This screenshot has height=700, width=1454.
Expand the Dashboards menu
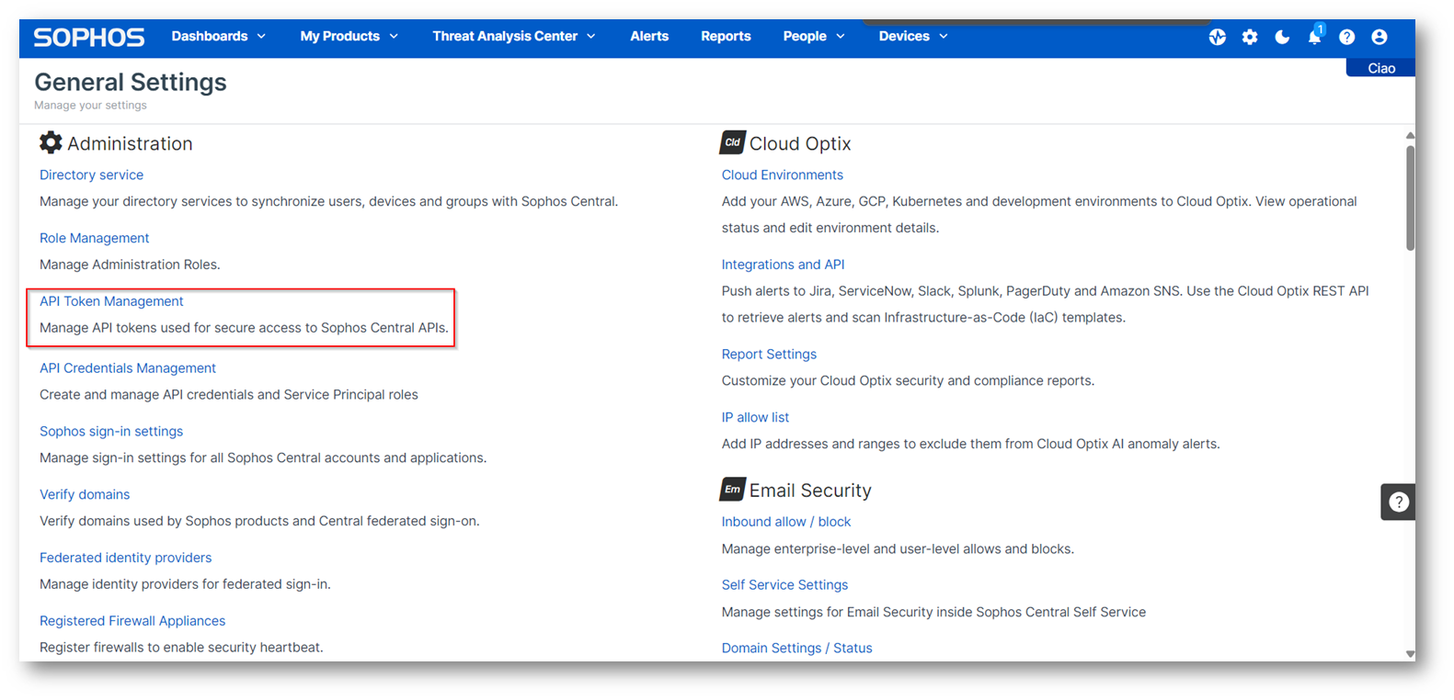pyautogui.click(x=219, y=36)
